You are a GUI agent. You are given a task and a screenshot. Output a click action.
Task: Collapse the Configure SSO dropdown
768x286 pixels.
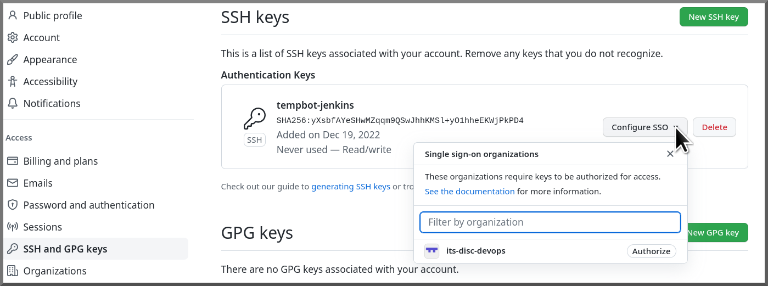point(645,127)
